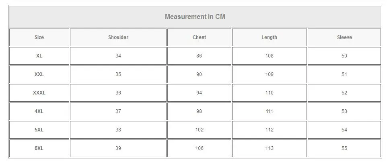Select chest value 102 for 5XL
The image size is (389, 162).
click(199, 130)
